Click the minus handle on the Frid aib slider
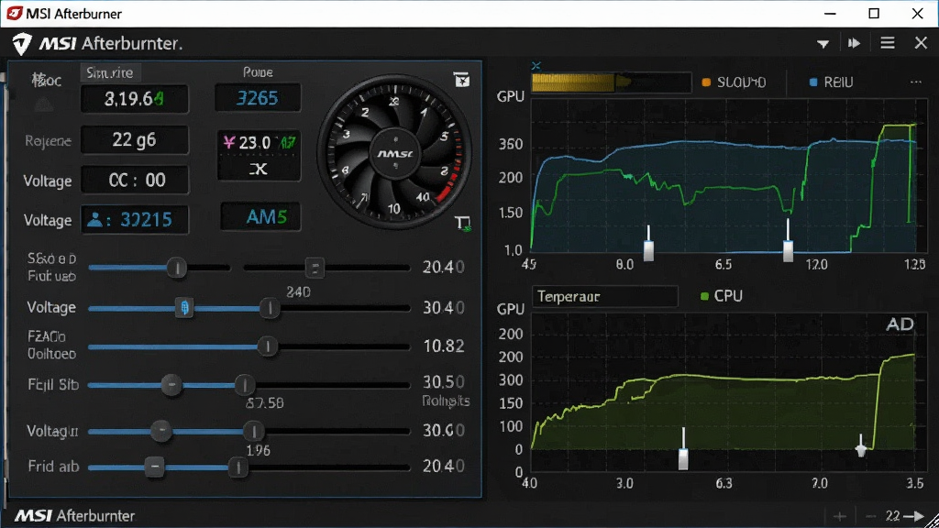939x528 pixels. pyautogui.click(x=154, y=467)
